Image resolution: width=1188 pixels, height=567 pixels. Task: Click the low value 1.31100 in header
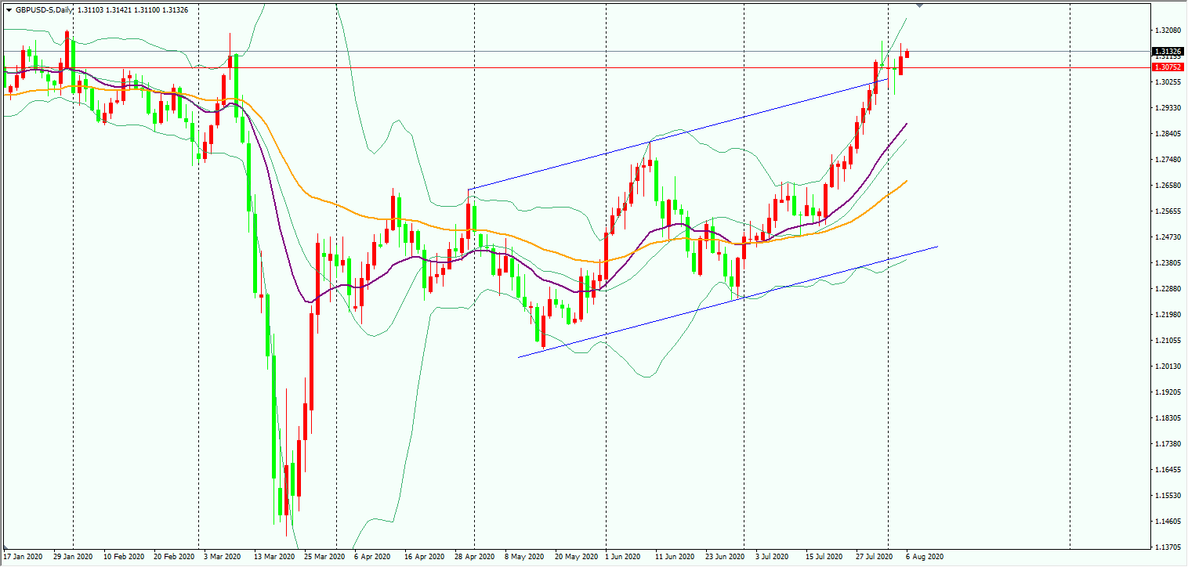click(x=147, y=10)
